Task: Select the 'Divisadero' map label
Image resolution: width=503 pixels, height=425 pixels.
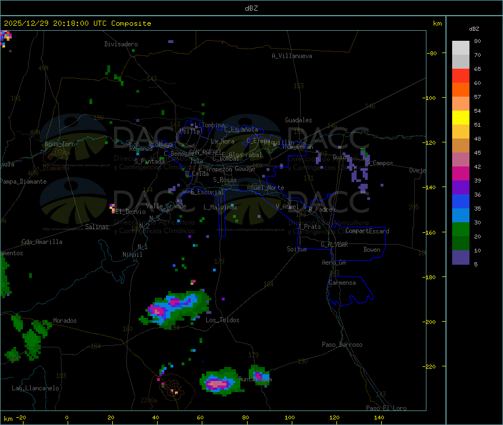Action: coord(121,44)
